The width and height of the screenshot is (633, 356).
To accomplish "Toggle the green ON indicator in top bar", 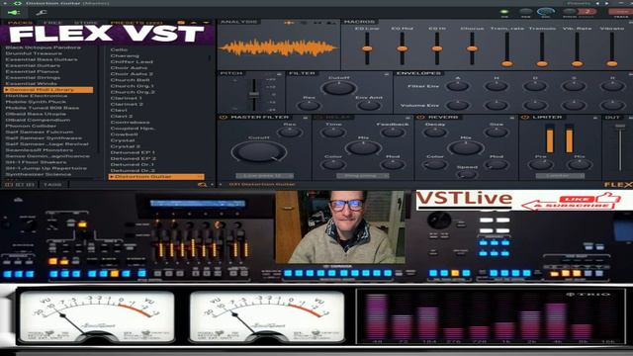I will click(x=504, y=12).
